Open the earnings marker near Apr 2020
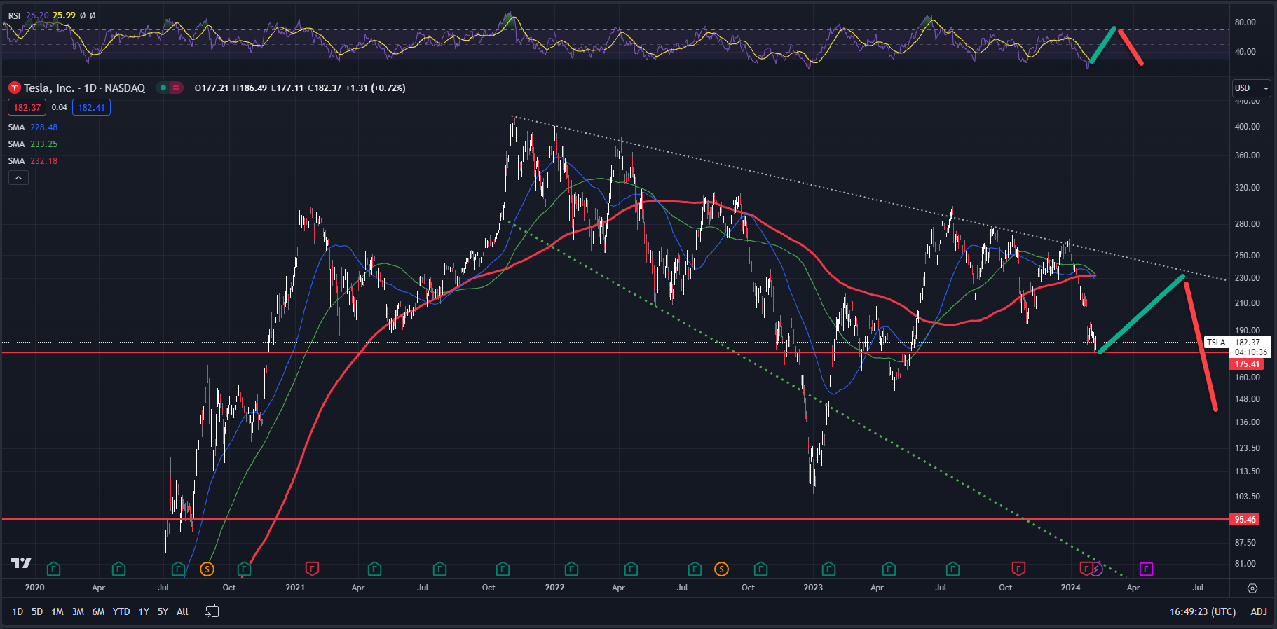Viewport: 1277px width, 629px height. click(118, 569)
